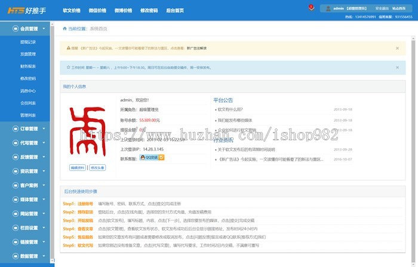Expand the 代写管理 menu arrow
Image resolution: width=418 pixels, height=267 pixels.
click(x=44, y=143)
